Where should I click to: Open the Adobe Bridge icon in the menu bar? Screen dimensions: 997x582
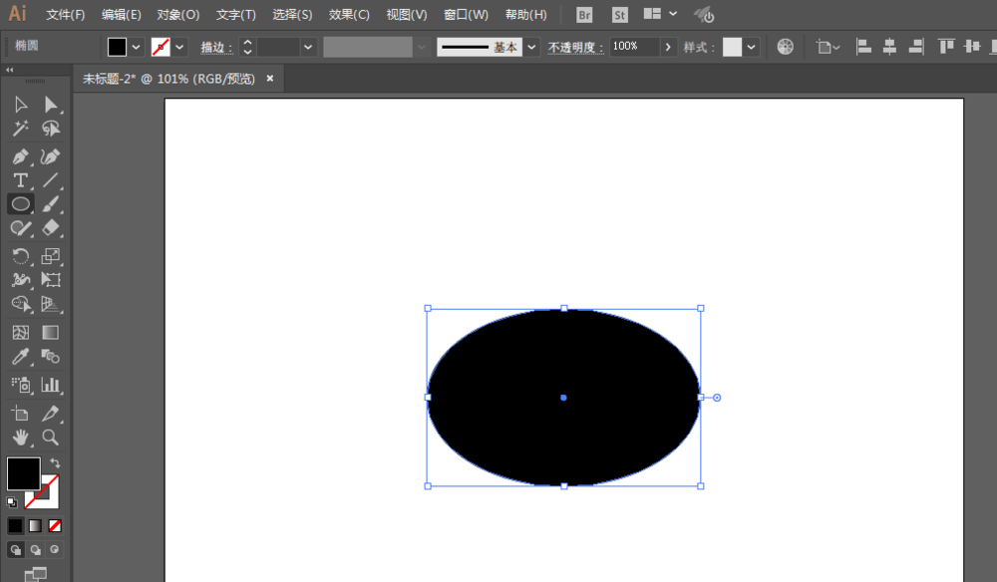582,14
